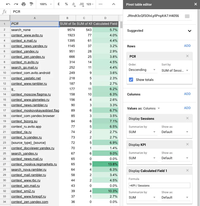Click the Undo icon in toolbar
Screen dimensions: 200x206
click(x=8, y=4)
